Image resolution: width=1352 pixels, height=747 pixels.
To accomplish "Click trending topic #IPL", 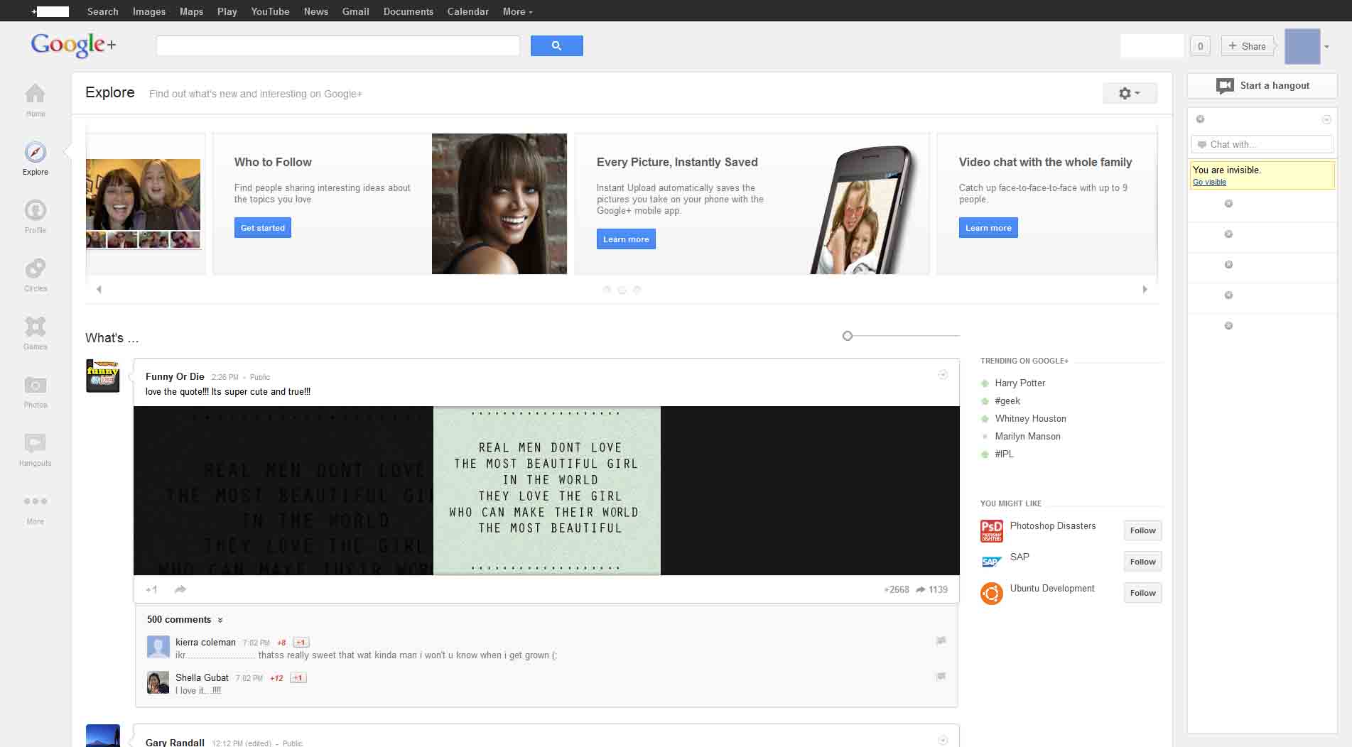I will 1004,454.
